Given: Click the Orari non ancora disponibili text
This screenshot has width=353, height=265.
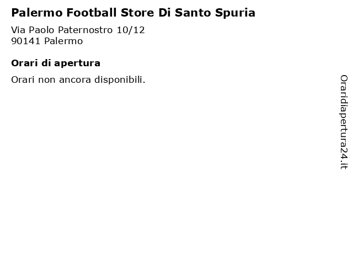Looking at the screenshot, I should (x=78, y=79).
